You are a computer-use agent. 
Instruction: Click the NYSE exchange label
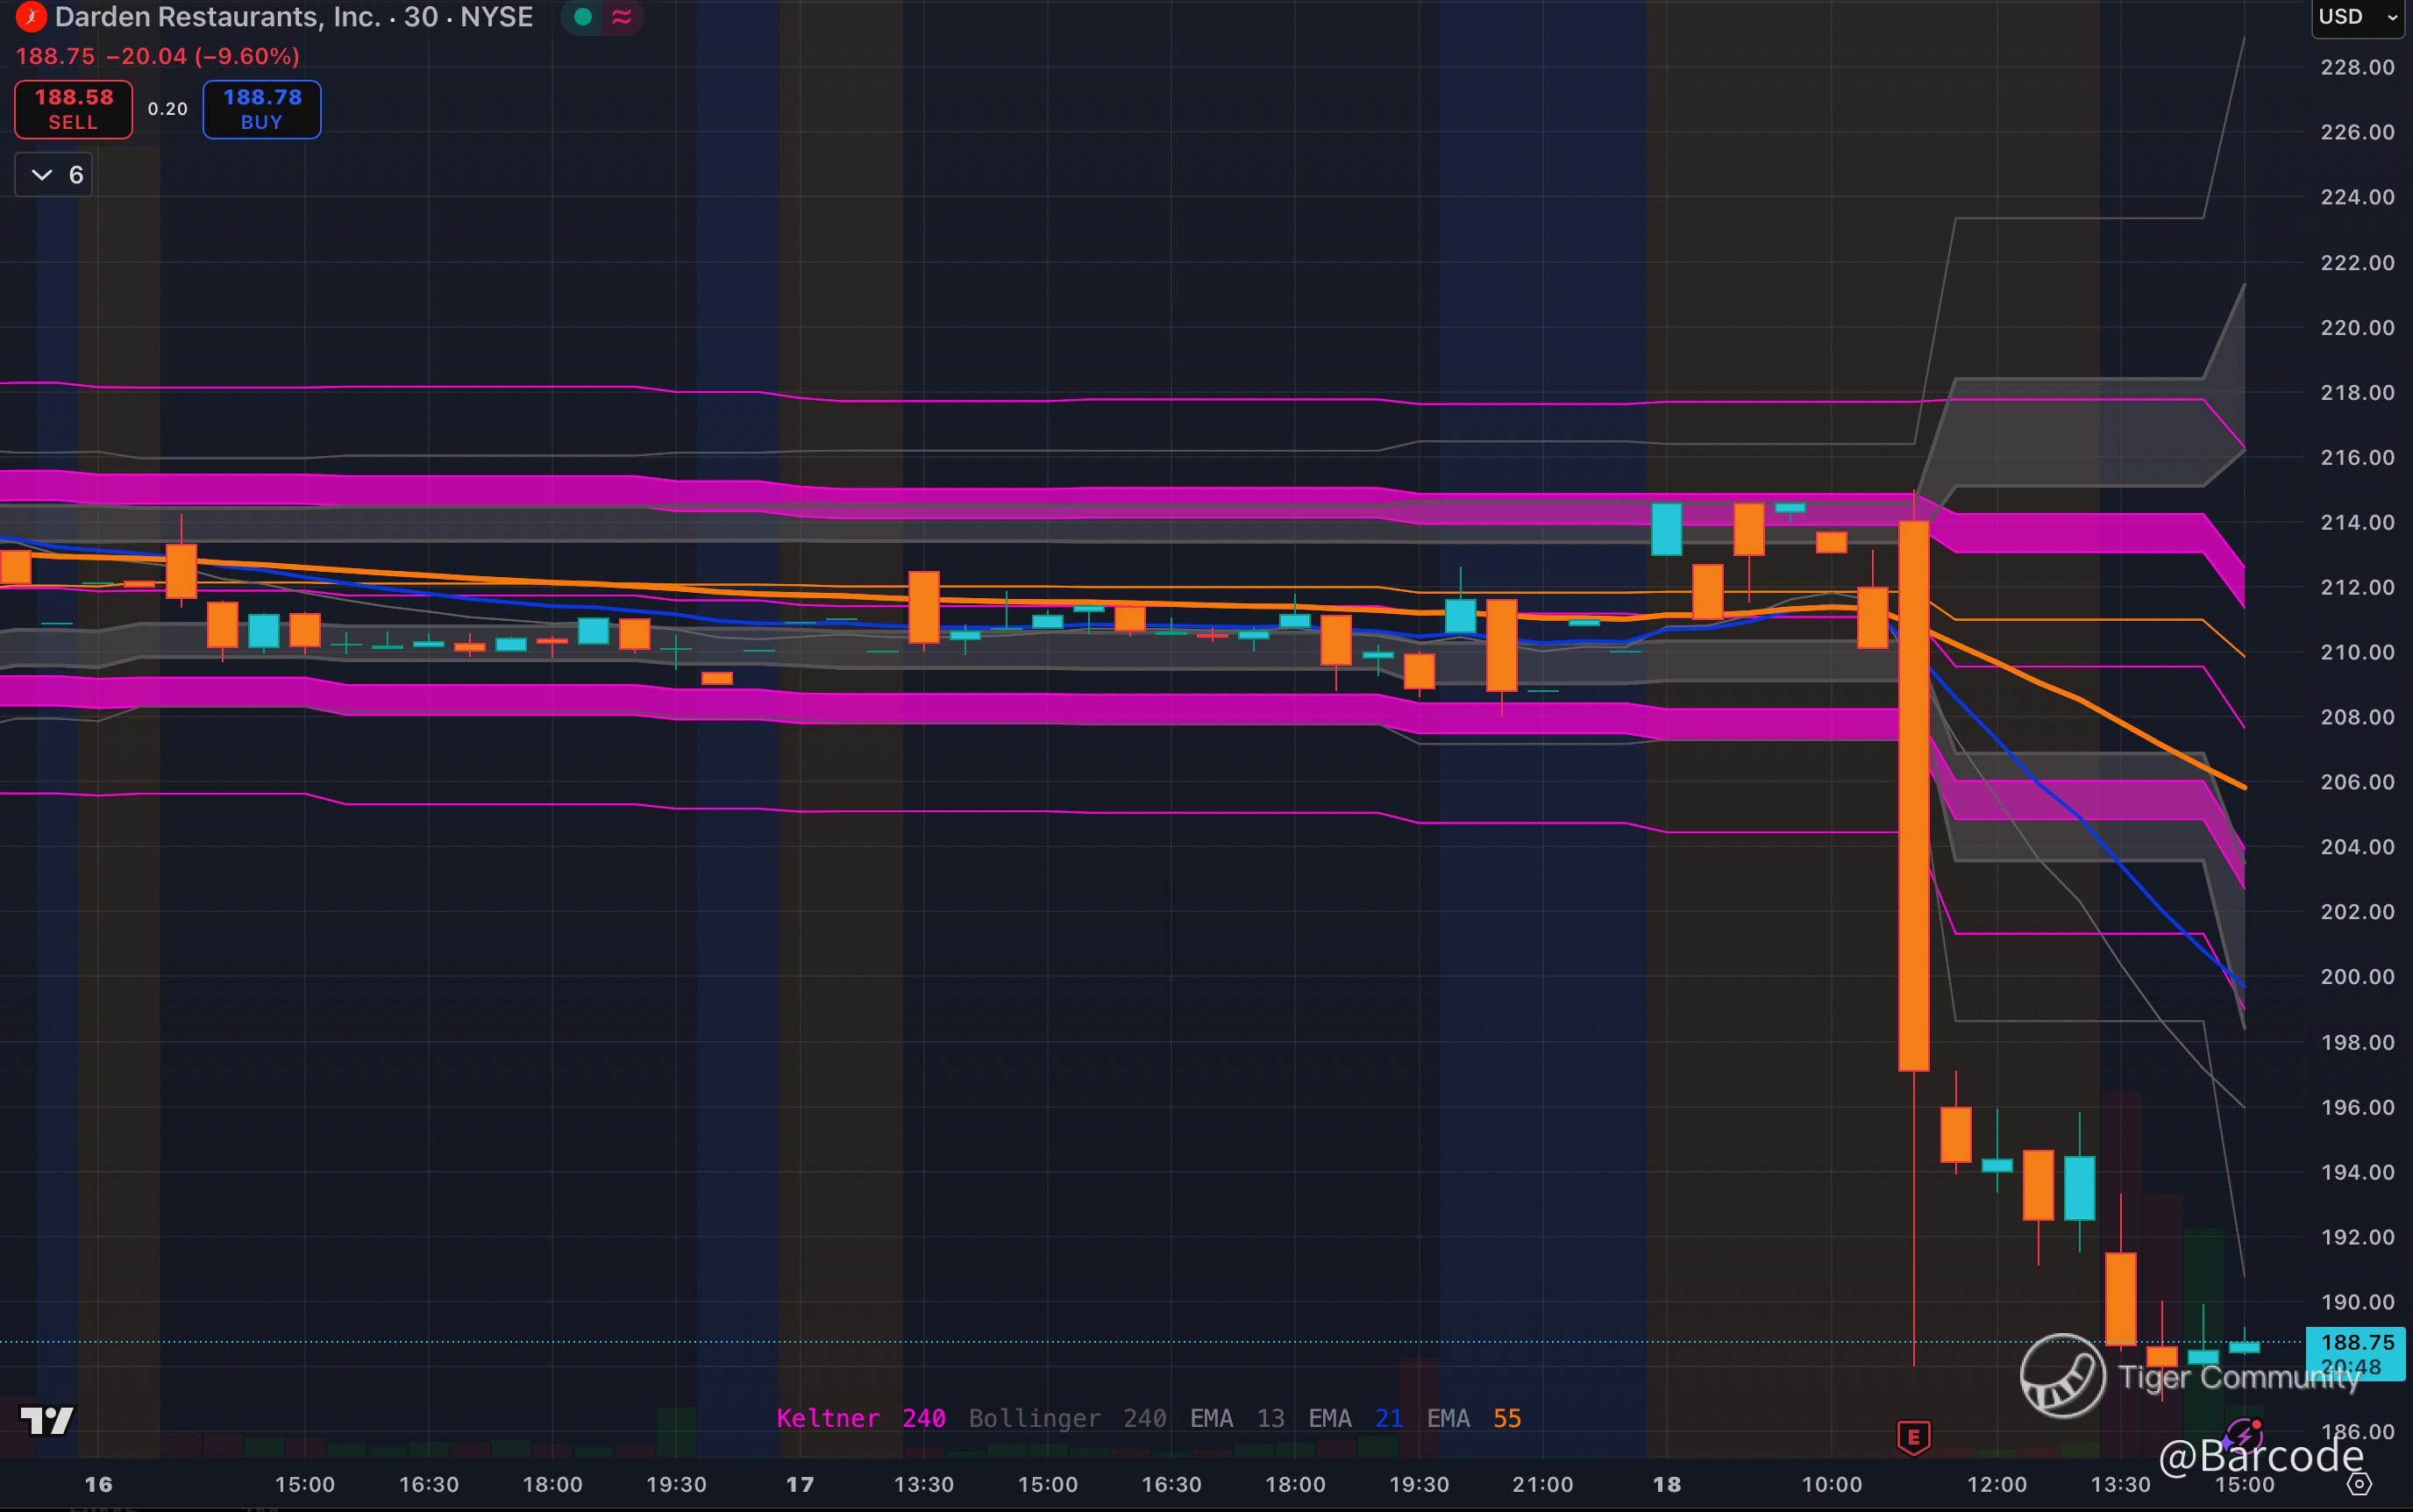495,17
